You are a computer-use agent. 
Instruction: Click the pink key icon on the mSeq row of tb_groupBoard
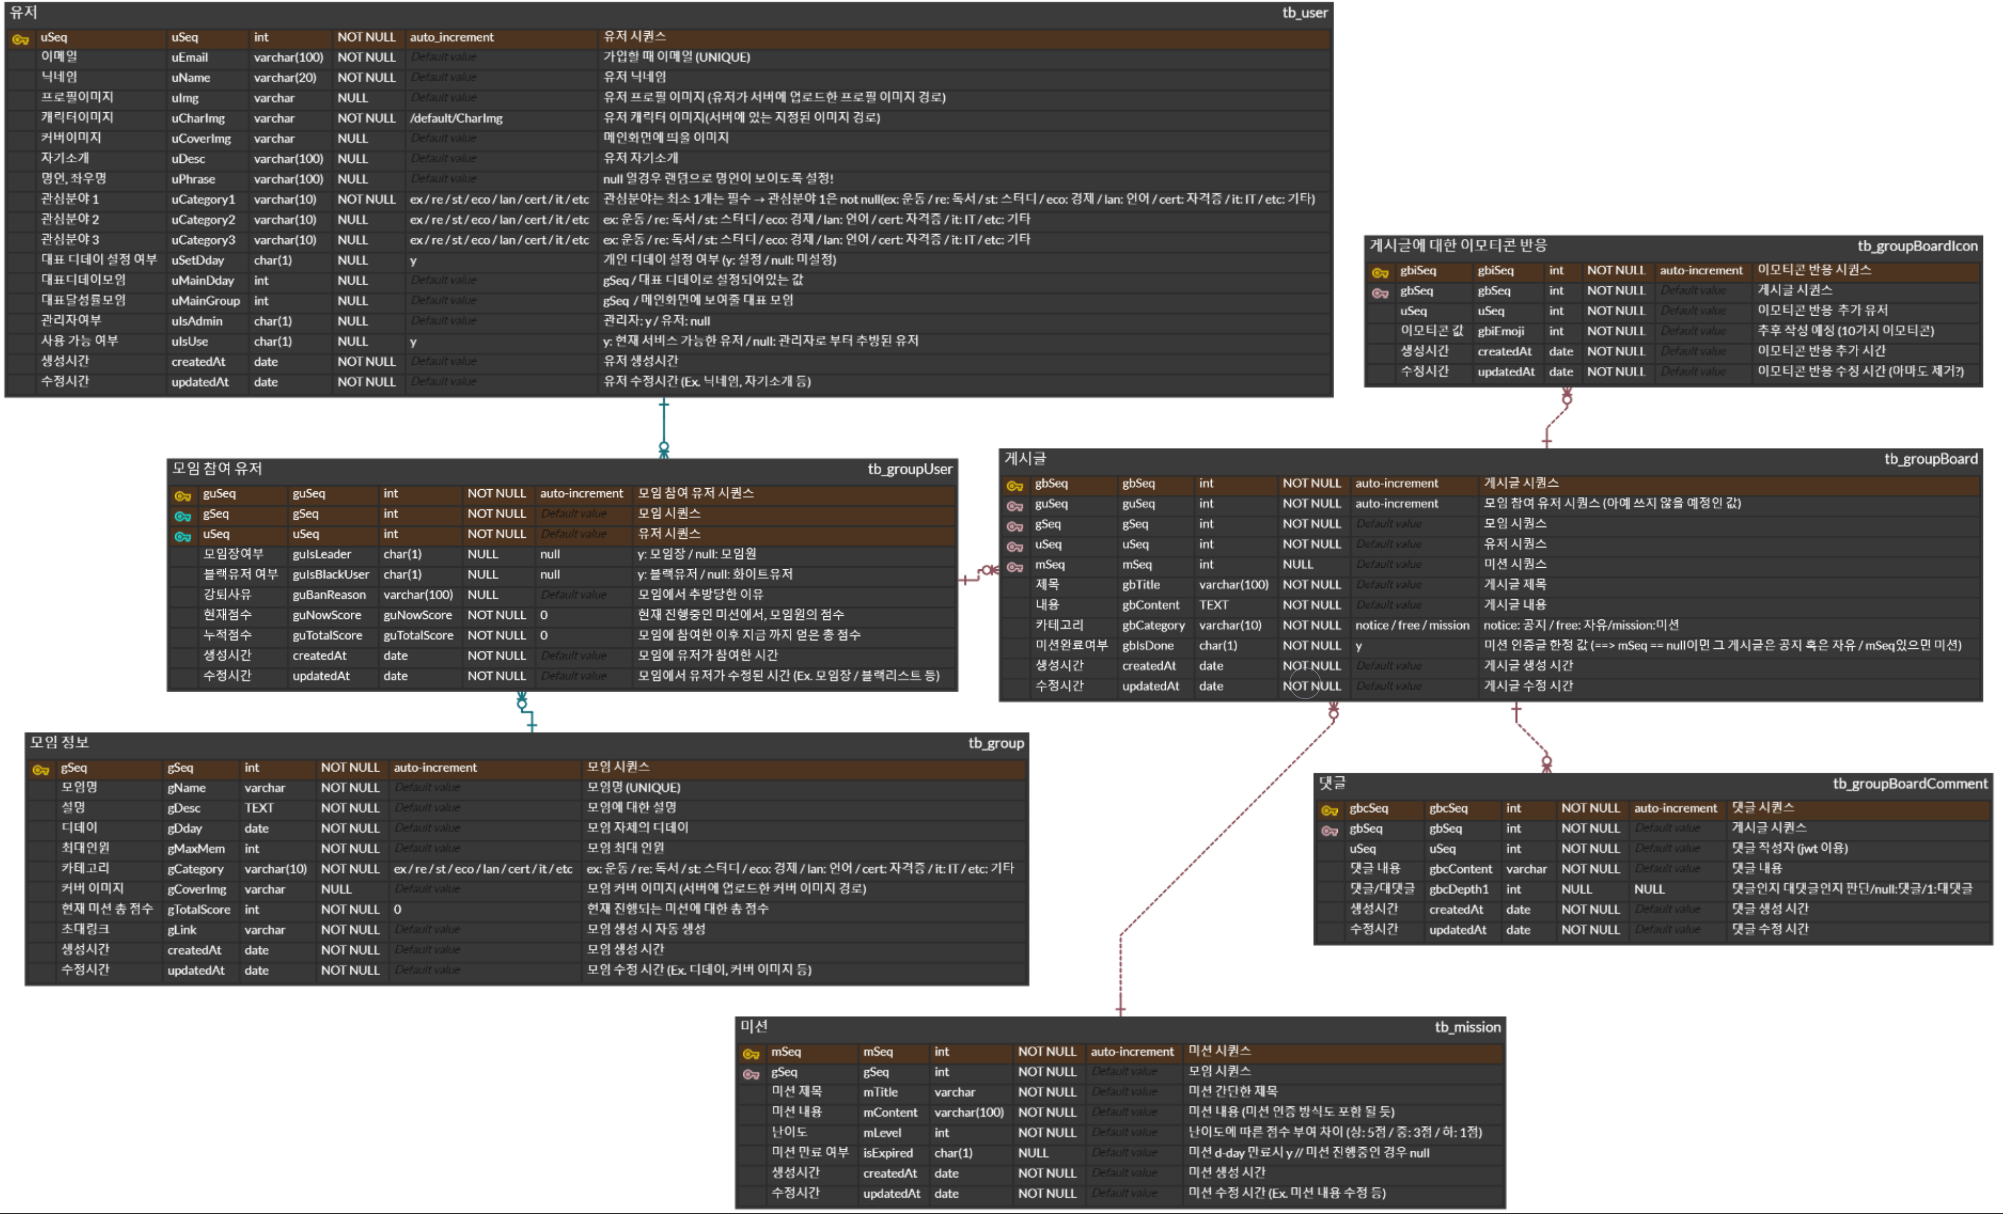click(1014, 567)
